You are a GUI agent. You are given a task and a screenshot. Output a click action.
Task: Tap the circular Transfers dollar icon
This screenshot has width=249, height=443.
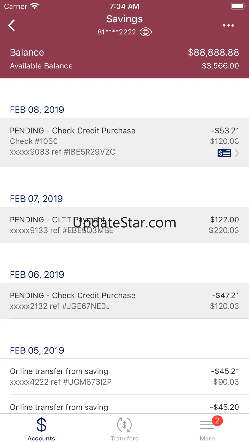tap(124, 425)
